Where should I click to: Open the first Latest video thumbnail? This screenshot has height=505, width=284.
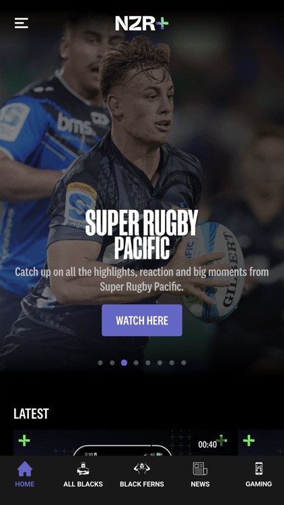pos(122,442)
